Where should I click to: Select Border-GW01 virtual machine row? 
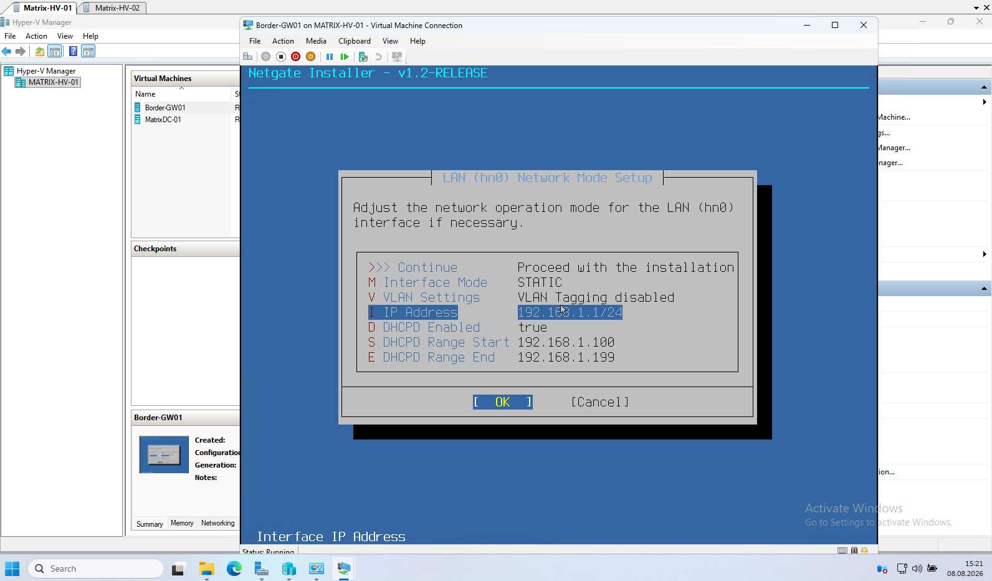(x=186, y=108)
